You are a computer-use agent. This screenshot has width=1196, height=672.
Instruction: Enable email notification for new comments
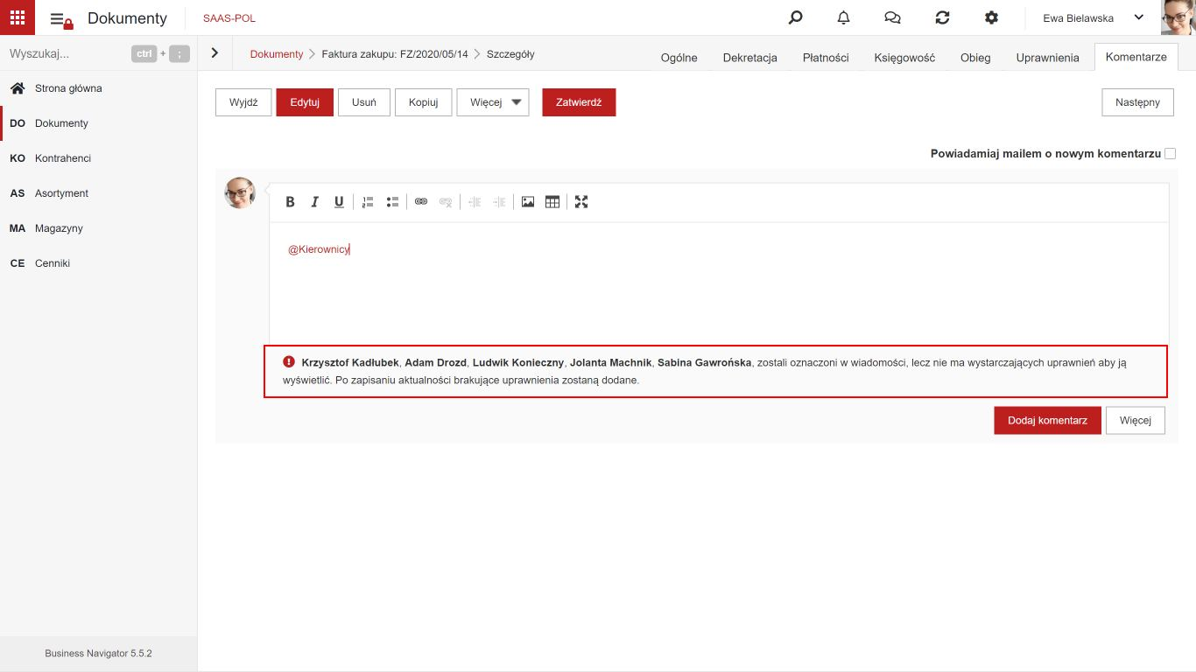[1171, 153]
